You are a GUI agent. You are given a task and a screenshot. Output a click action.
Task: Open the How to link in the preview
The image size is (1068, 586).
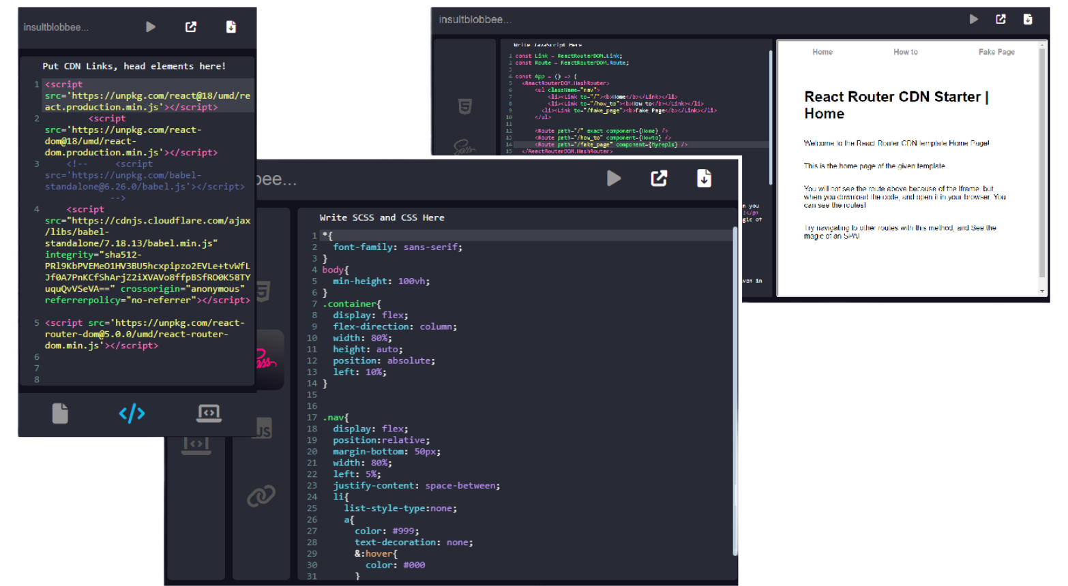coord(905,52)
